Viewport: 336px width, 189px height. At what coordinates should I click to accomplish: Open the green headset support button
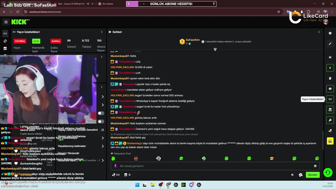(x=328, y=172)
